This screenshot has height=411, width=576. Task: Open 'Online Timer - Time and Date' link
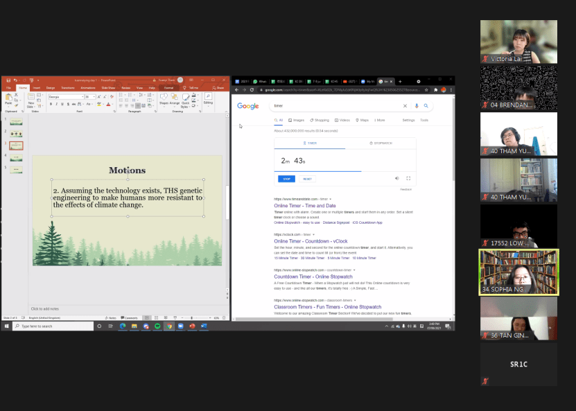(x=305, y=206)
